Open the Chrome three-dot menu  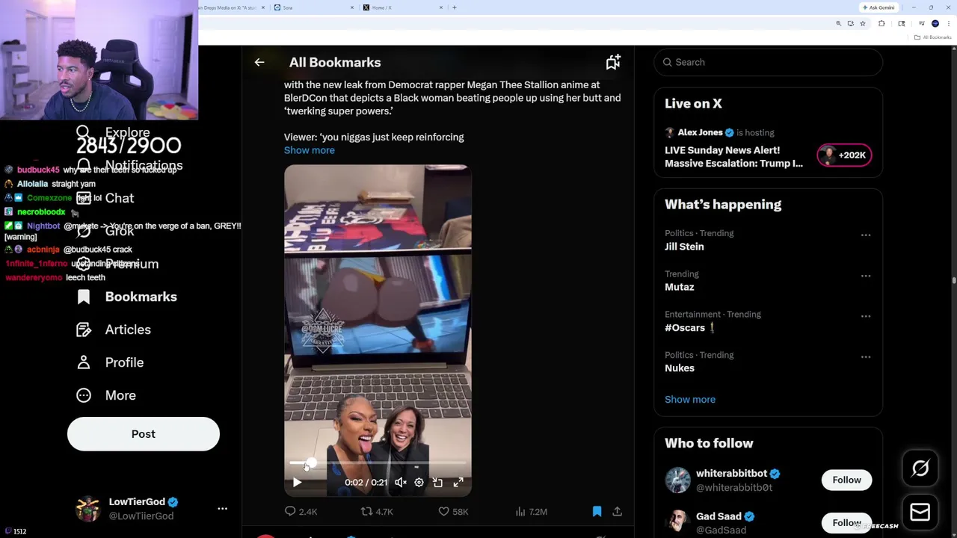coord(948,24)
